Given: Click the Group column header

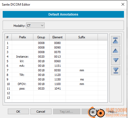Looking at the screenshot, I should coord(41,37).
